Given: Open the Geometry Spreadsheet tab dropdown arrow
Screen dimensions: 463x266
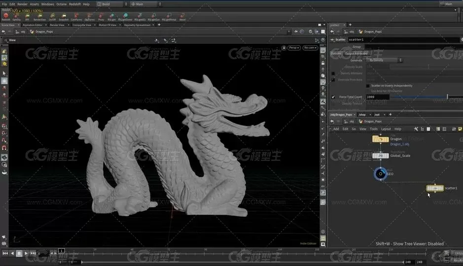Looking at the screenshot, I should tap(153, 25).
